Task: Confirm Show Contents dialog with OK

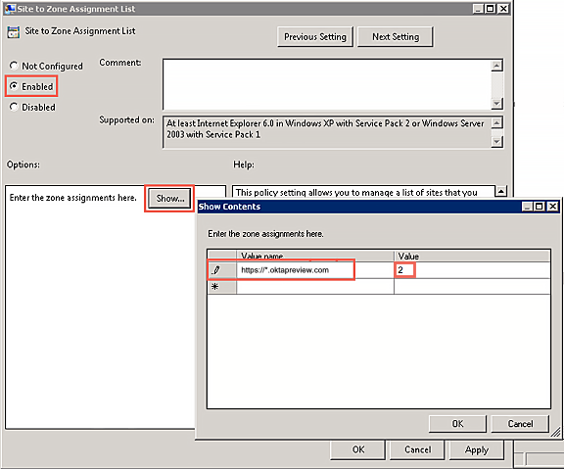Action: pos(457,424)
